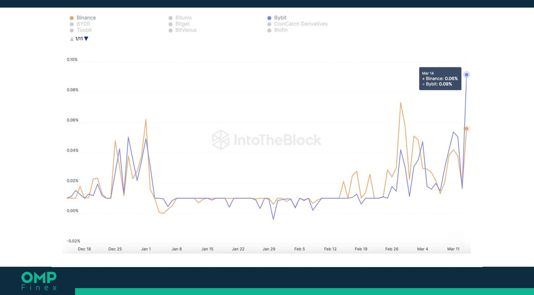Click the Feb 26 axis label
This screenshot has height=295, width=534.
[x=392, y=249]
